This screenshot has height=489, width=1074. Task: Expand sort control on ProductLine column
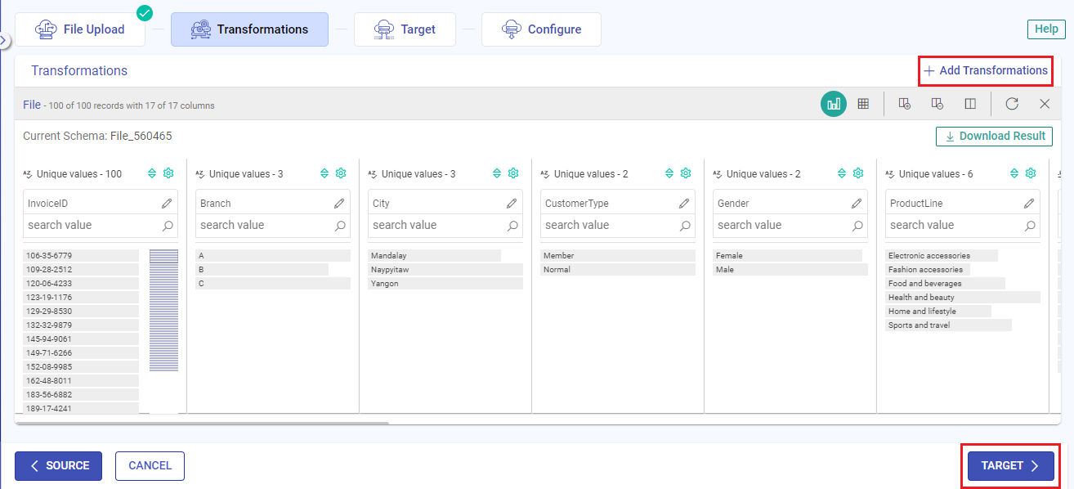(x=1014, y=173)
